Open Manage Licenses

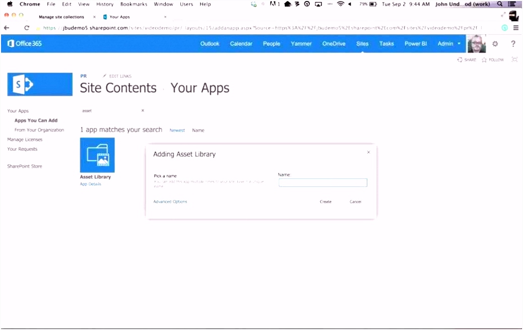pos(25,140)
